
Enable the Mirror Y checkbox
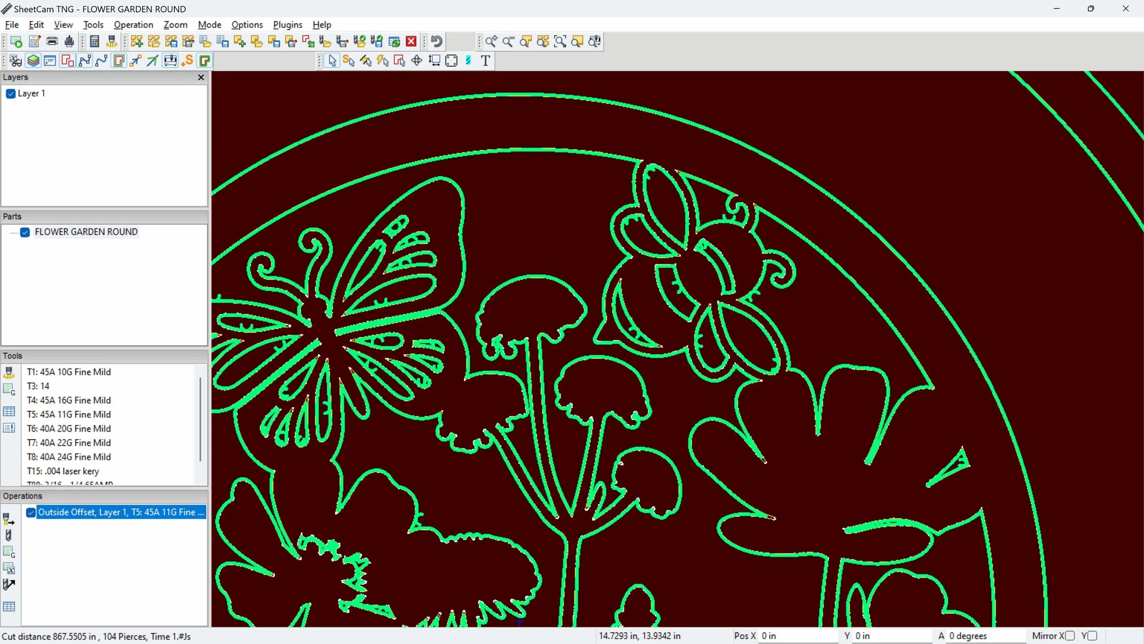pos(1093,636)
